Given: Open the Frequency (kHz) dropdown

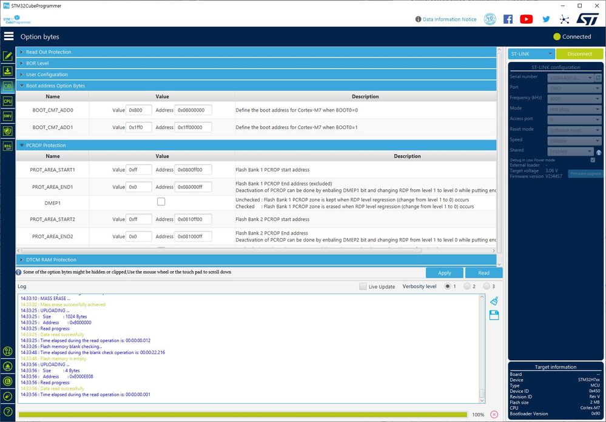Looking at the screenshot, I should click(574, 99).
